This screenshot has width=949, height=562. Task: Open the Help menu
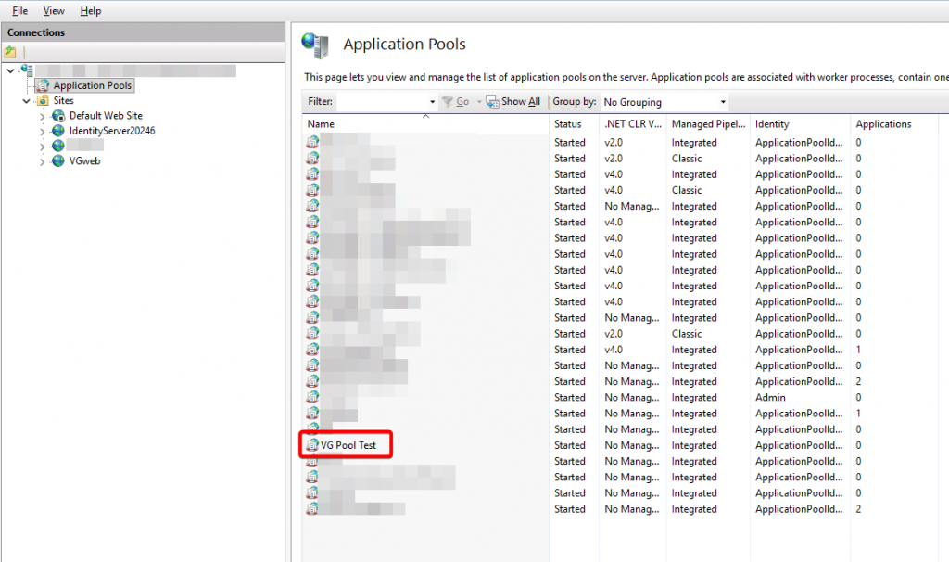[x=91, y=11]
